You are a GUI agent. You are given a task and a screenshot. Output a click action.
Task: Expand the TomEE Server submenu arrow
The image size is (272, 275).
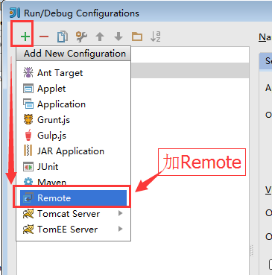pos(121,229)
